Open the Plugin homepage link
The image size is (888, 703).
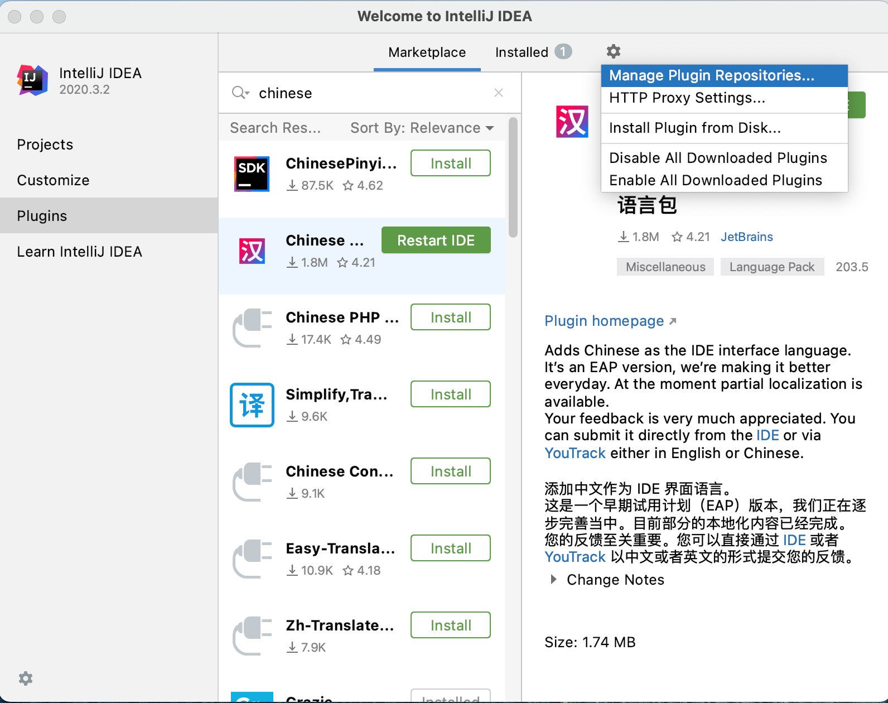tap(610, 321)
